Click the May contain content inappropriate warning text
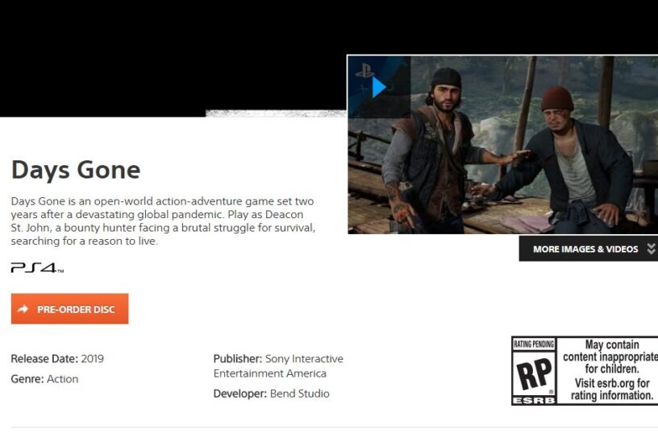The width and height of the screenshot is (658, 437). click(610, 357)
